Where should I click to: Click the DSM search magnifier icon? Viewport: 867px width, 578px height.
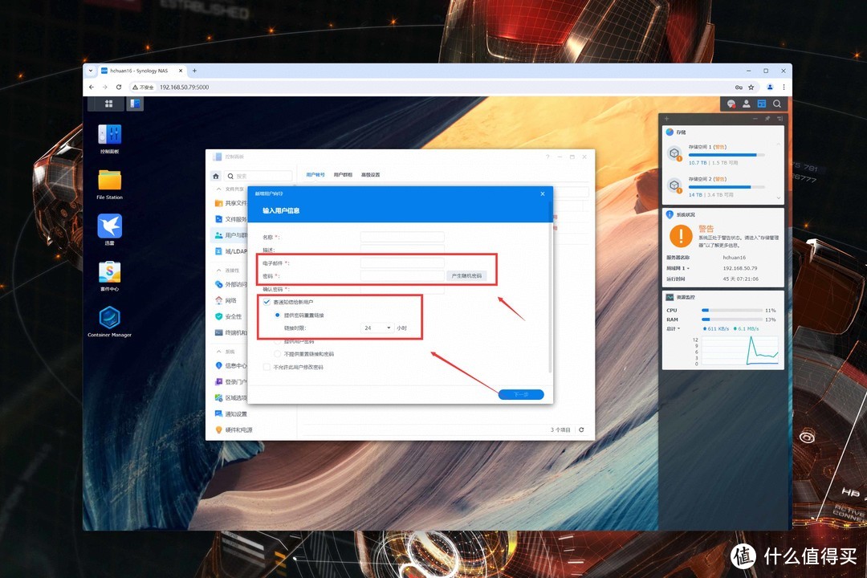click(x=777, y=104)
